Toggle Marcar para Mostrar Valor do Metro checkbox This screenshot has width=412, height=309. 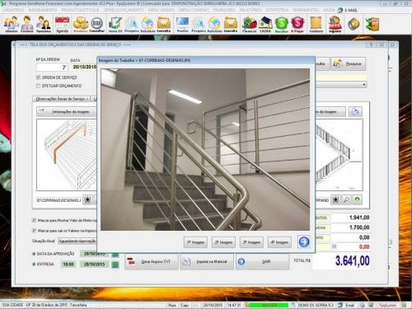[x=35, y=220]
